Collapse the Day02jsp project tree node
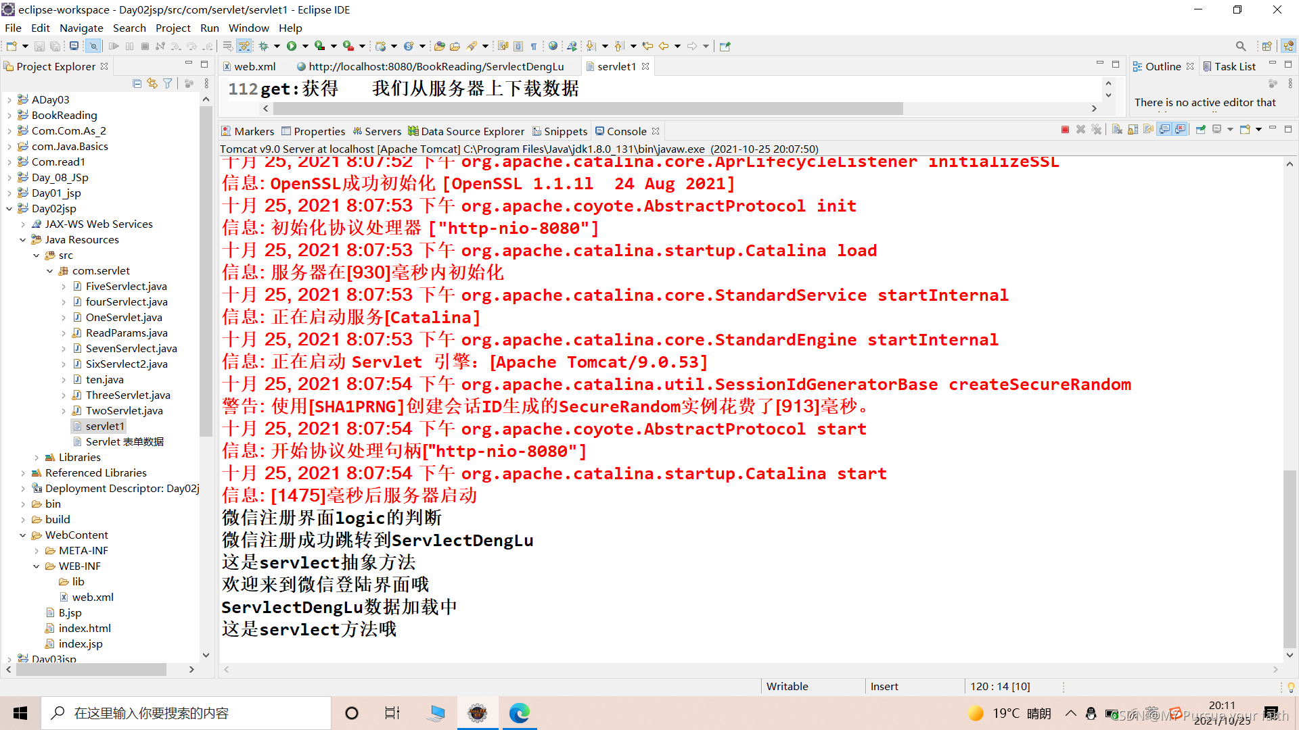 coord(9,209)
